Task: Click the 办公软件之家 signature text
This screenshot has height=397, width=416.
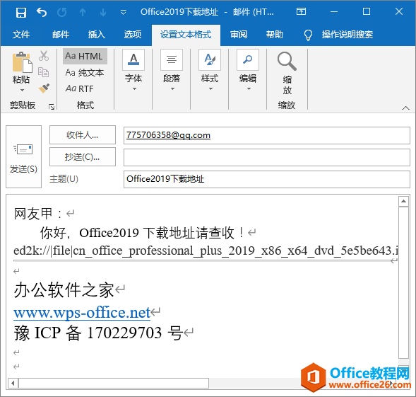Action: [x=64, y=289]
